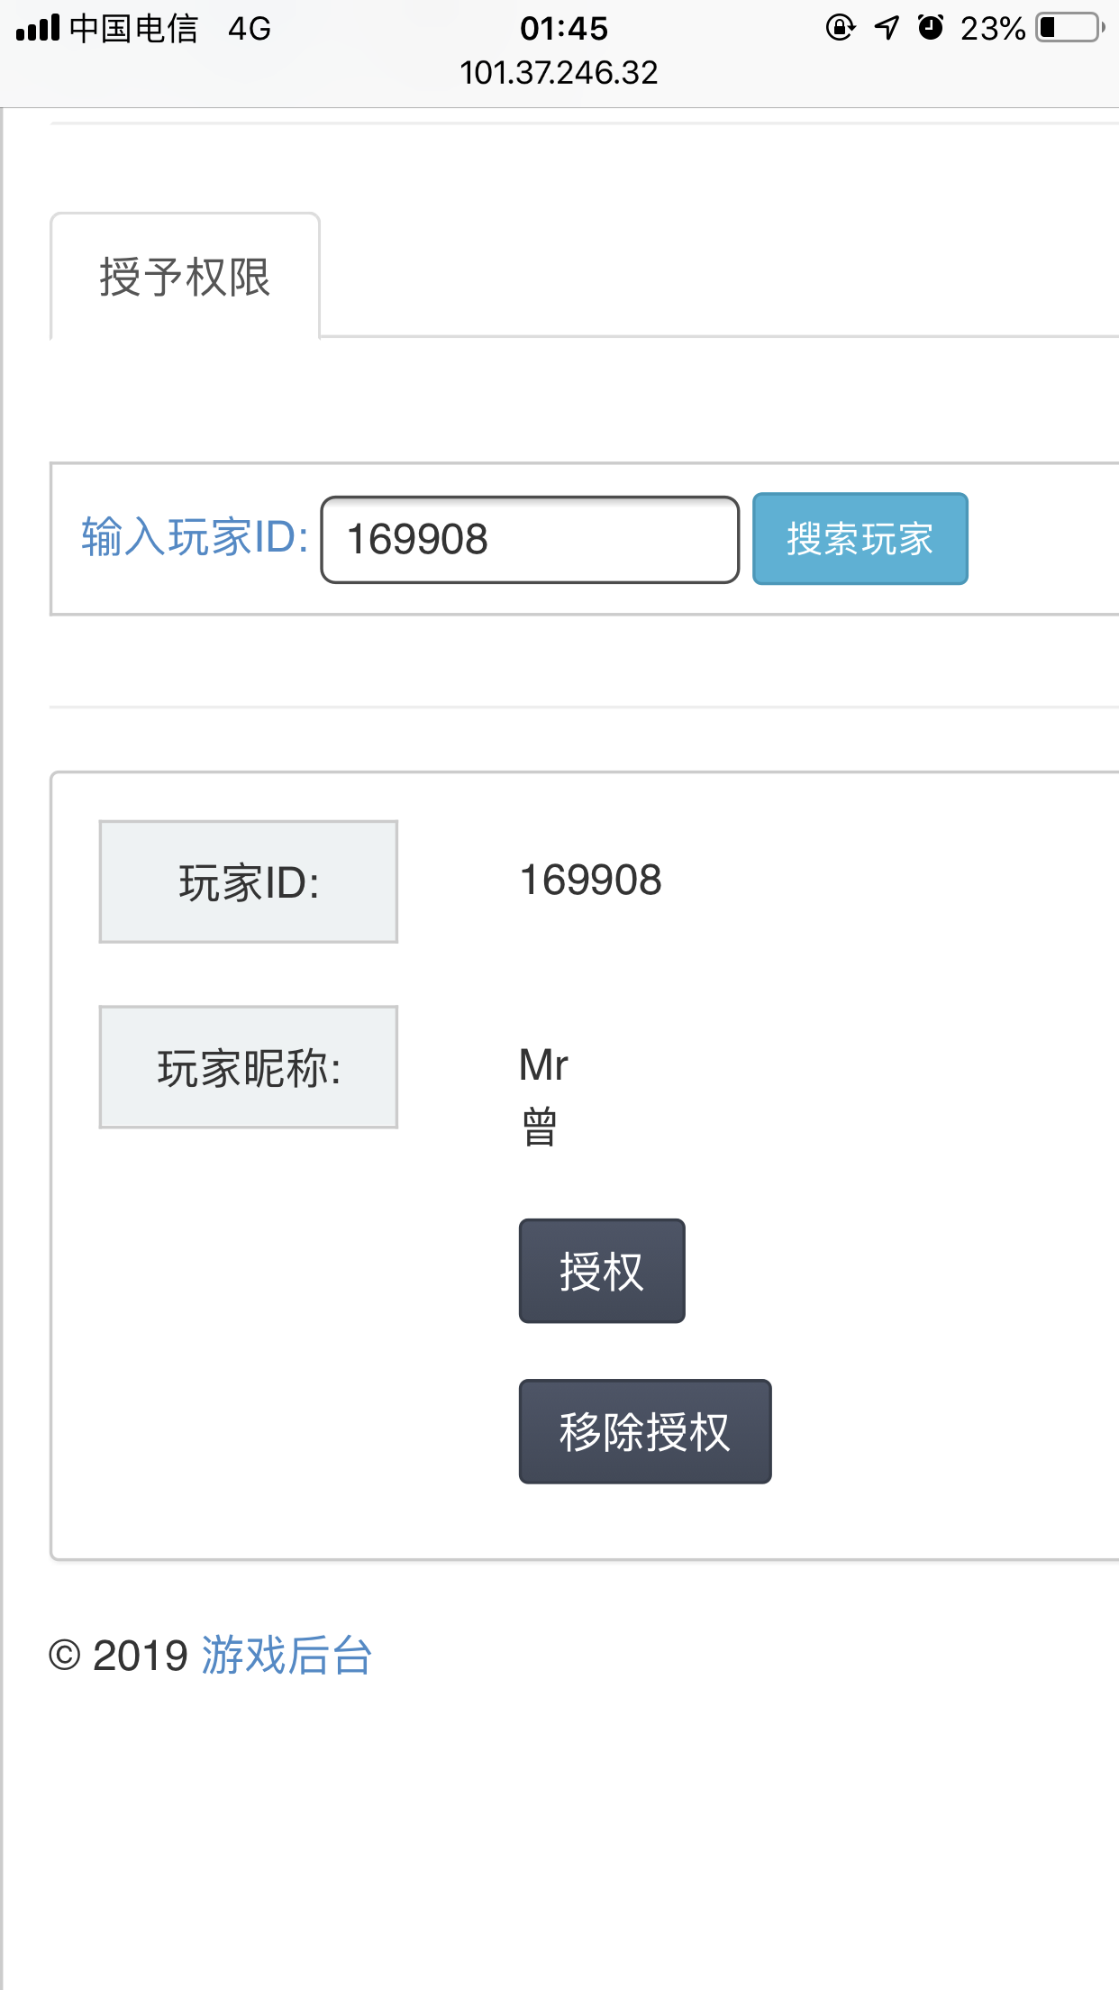Tap the battery icon in status bar
This screenshot has height=1990, width=1119.
point(1070,28)
